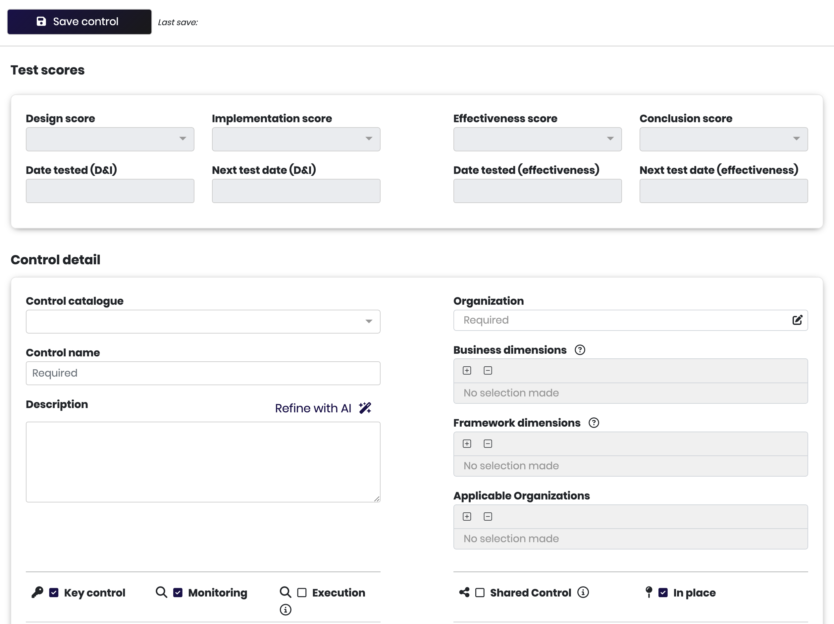Click the Description text area
This screenshot has height=624, width=834.
click(203, 462)
